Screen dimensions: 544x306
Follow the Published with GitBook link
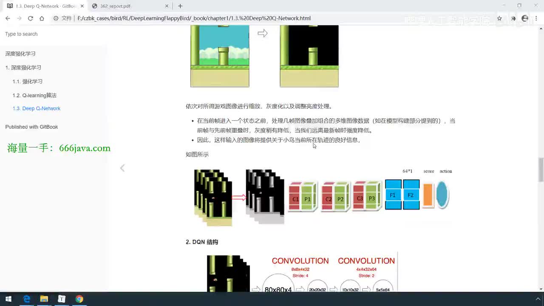coord(31,127)
